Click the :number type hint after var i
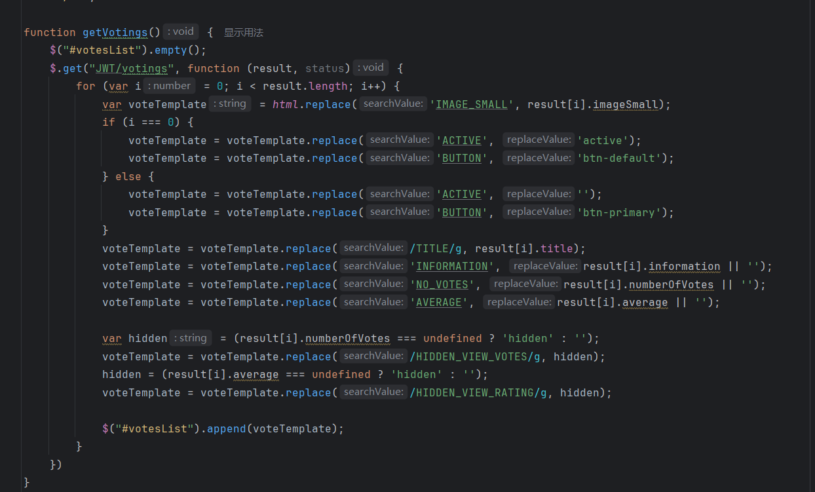815x492 pixels. click(169, 86)
